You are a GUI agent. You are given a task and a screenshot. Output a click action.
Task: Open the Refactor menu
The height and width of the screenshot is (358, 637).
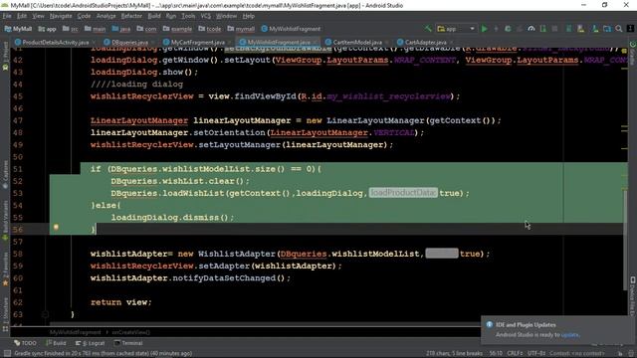[131, 16]
